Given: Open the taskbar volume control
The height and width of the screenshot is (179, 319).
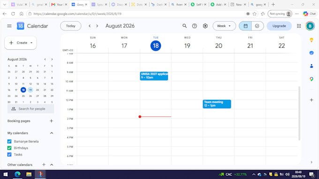Looking at the screenshot, I should click(x=287, y=174).
